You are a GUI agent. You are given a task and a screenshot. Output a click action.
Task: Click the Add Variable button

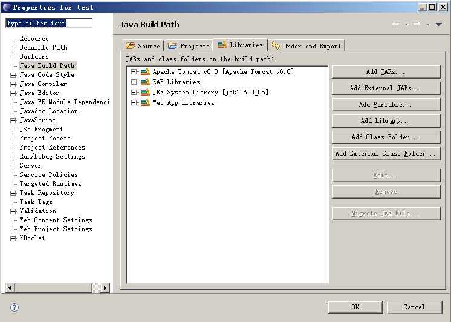pyautogui.click(x=386, y=105)
